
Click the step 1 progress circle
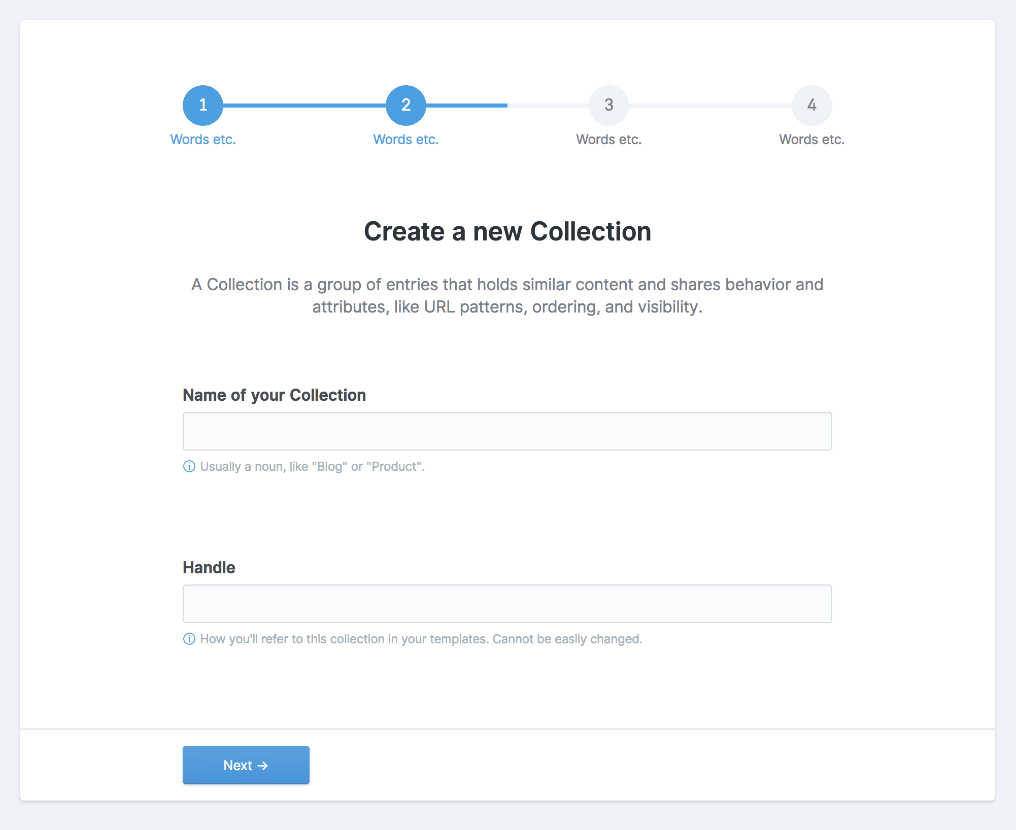click(x=202, y=106)
